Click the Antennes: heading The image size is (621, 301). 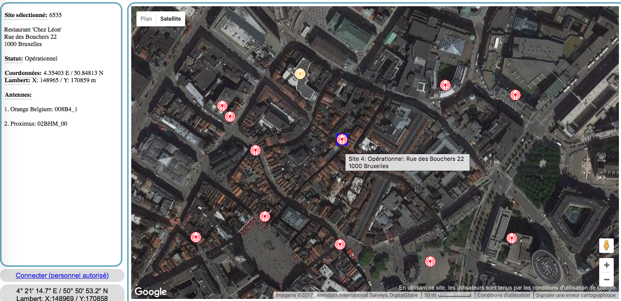tap(18, 95)
